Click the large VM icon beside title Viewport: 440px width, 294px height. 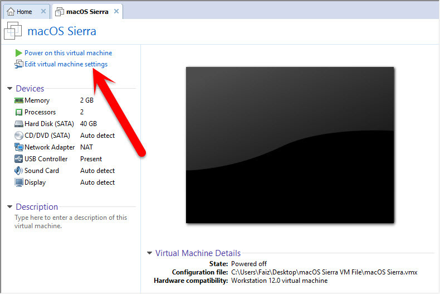click(13, 31)
